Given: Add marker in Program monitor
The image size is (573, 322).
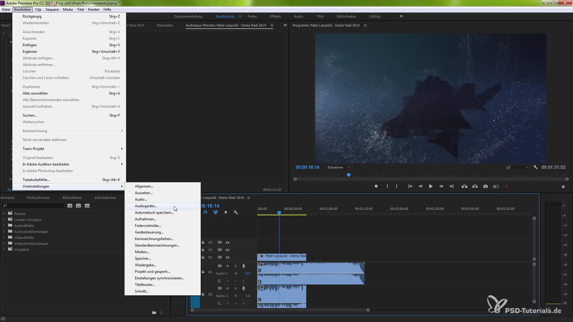Looking at the screenshot, I should click(376, 186).
